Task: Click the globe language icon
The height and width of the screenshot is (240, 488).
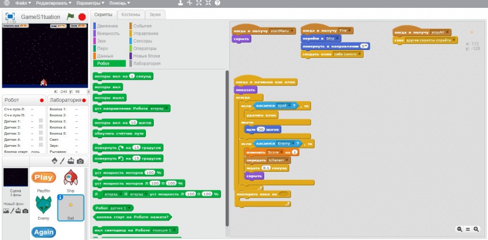Action: (7, 3)
